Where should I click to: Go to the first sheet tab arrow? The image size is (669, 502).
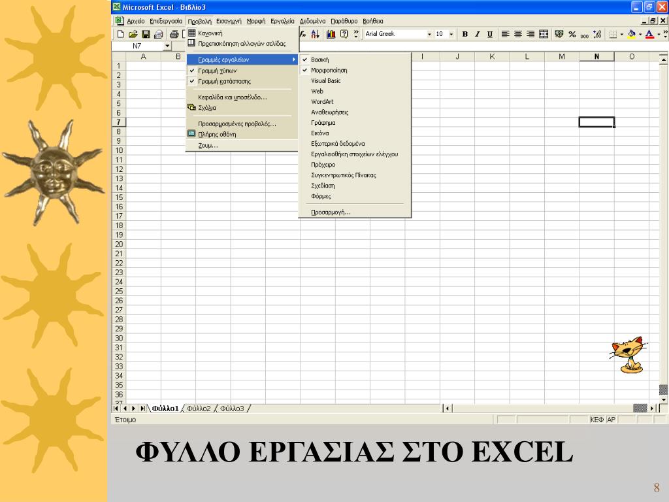tap(116, 409)
